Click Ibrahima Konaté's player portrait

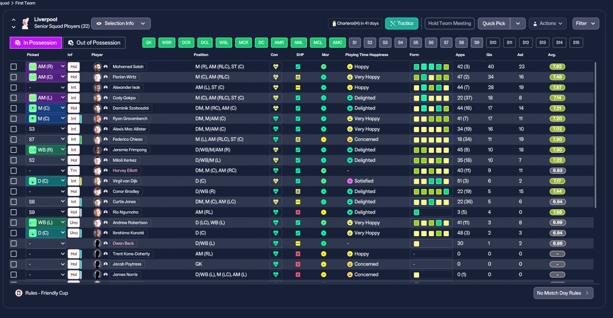tap(97, 233)
